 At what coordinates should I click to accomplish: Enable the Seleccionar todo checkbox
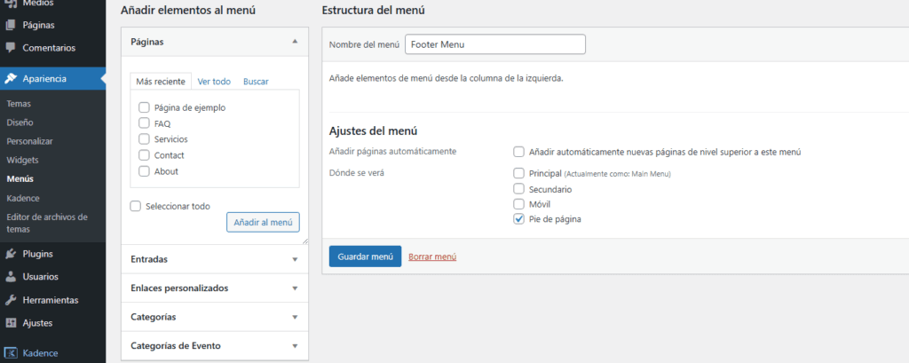click(x=135, y=206)
